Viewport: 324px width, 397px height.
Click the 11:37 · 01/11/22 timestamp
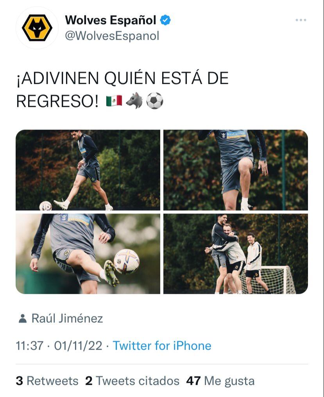coord(59,345)
